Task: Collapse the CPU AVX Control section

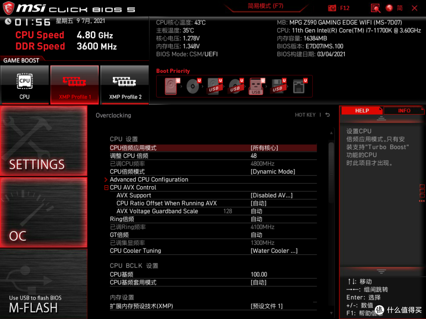Action: tap(106, 188)
